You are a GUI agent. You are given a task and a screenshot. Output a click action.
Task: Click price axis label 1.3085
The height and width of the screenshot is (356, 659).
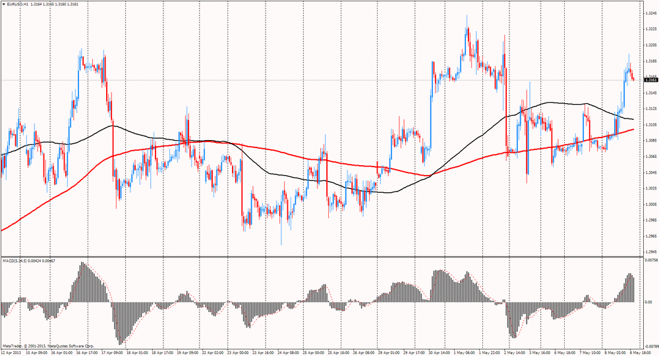tap(650, 141)
